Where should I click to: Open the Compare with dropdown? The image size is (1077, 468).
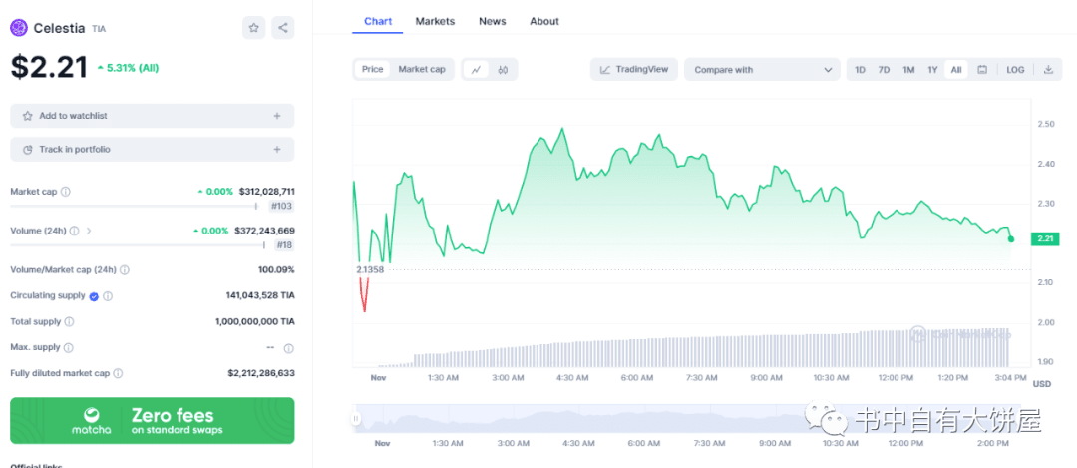763,70
